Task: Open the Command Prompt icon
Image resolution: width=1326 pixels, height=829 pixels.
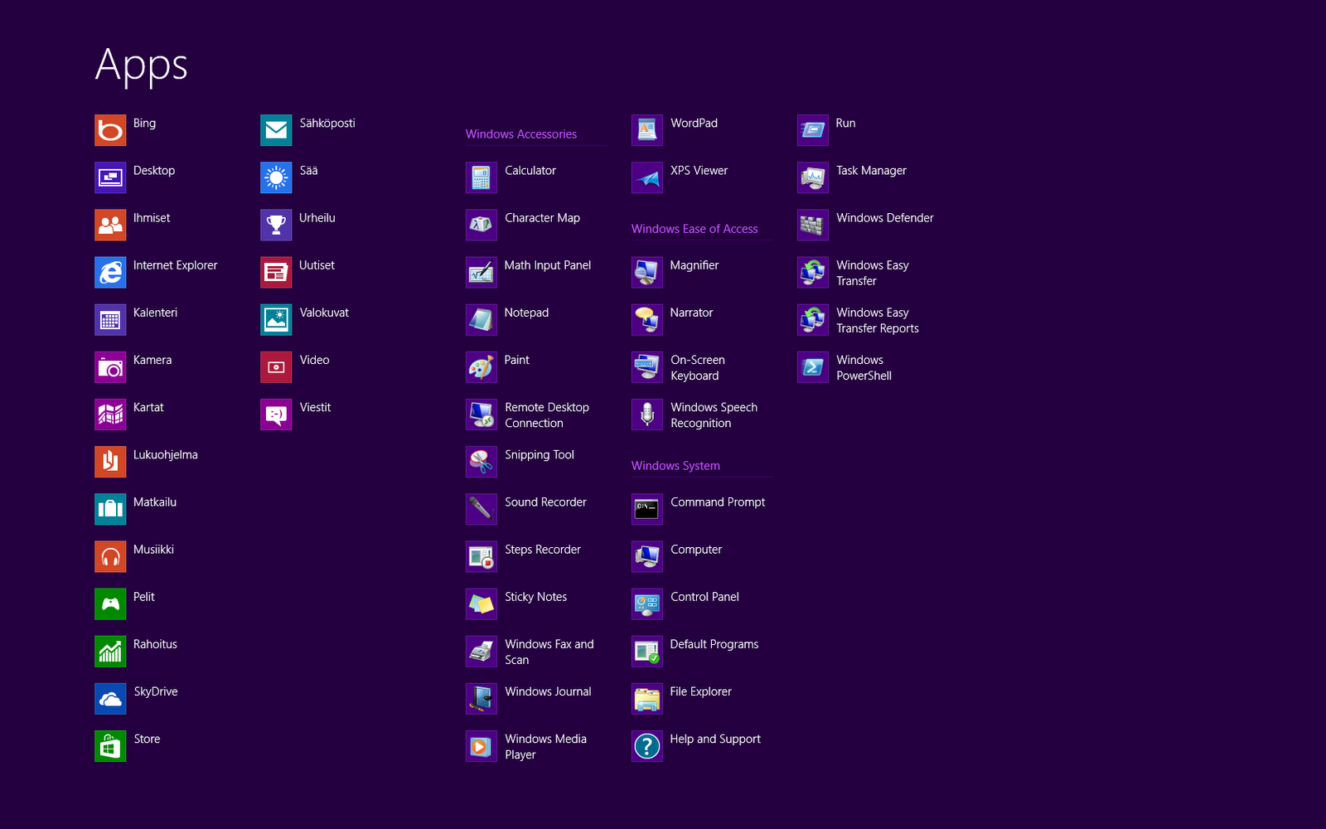Action: (x=647, y=508)
